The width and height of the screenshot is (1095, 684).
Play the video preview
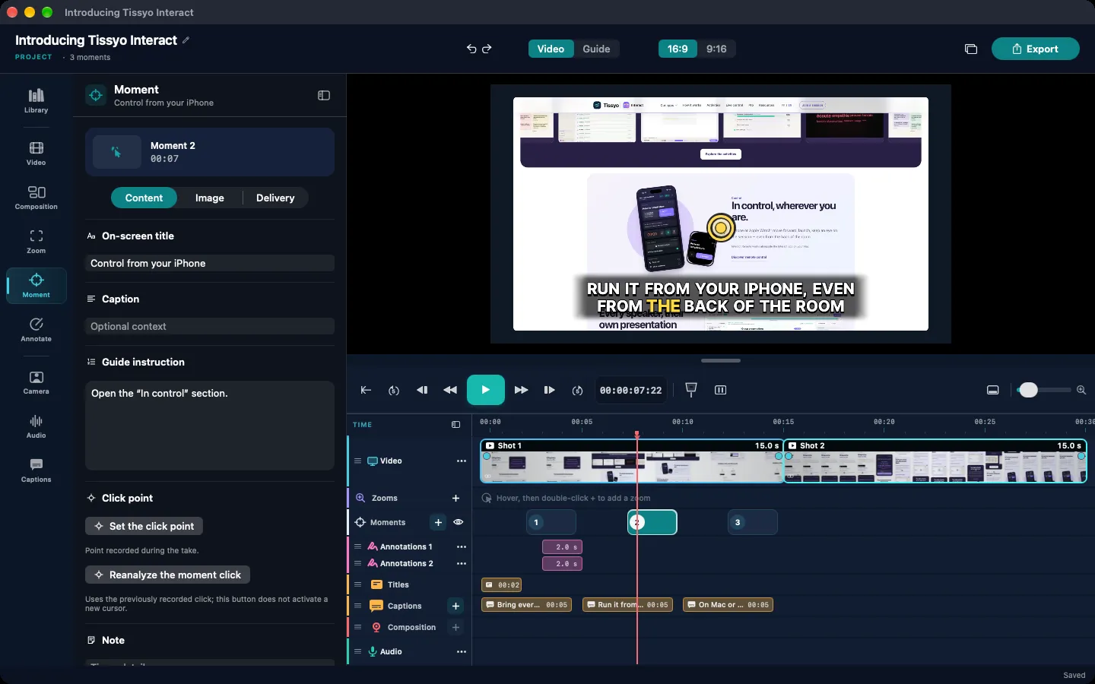pyautogui.click(x=486, y=390)
